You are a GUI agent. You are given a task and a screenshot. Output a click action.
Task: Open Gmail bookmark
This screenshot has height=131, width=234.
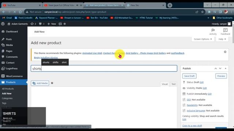click(x=7, y=18)
